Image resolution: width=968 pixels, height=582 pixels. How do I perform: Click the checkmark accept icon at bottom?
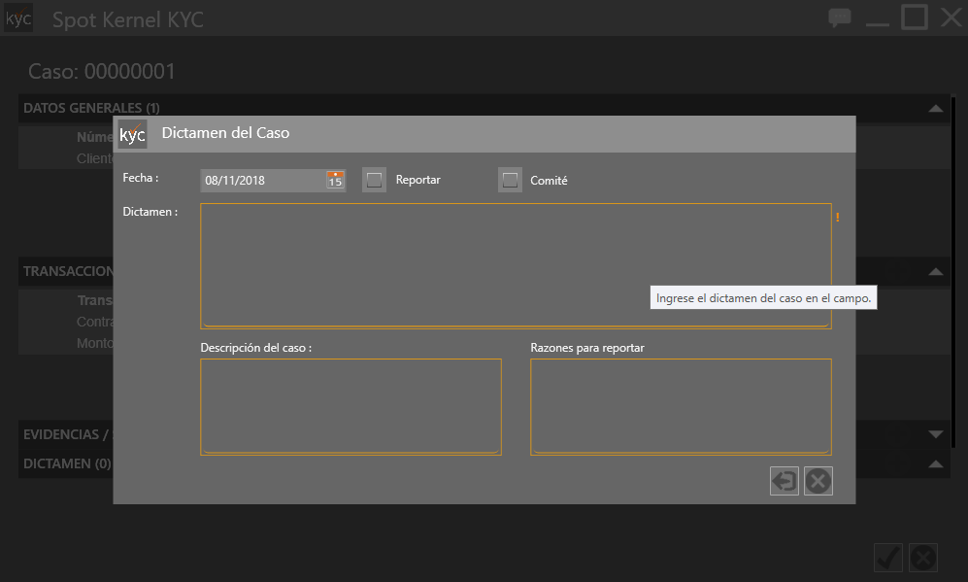[888, 558]
